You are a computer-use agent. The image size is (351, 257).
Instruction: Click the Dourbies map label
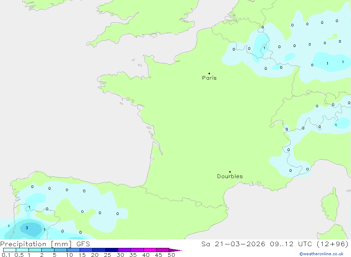pyautogui.click(x=230, y=176)
